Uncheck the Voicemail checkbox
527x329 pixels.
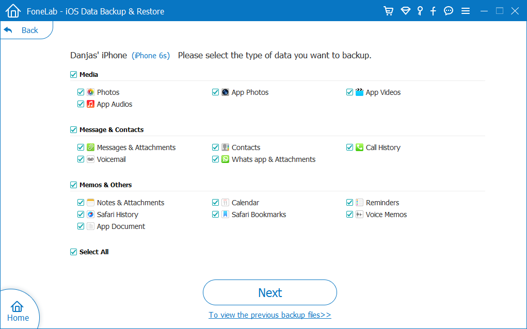pos(81,159)
